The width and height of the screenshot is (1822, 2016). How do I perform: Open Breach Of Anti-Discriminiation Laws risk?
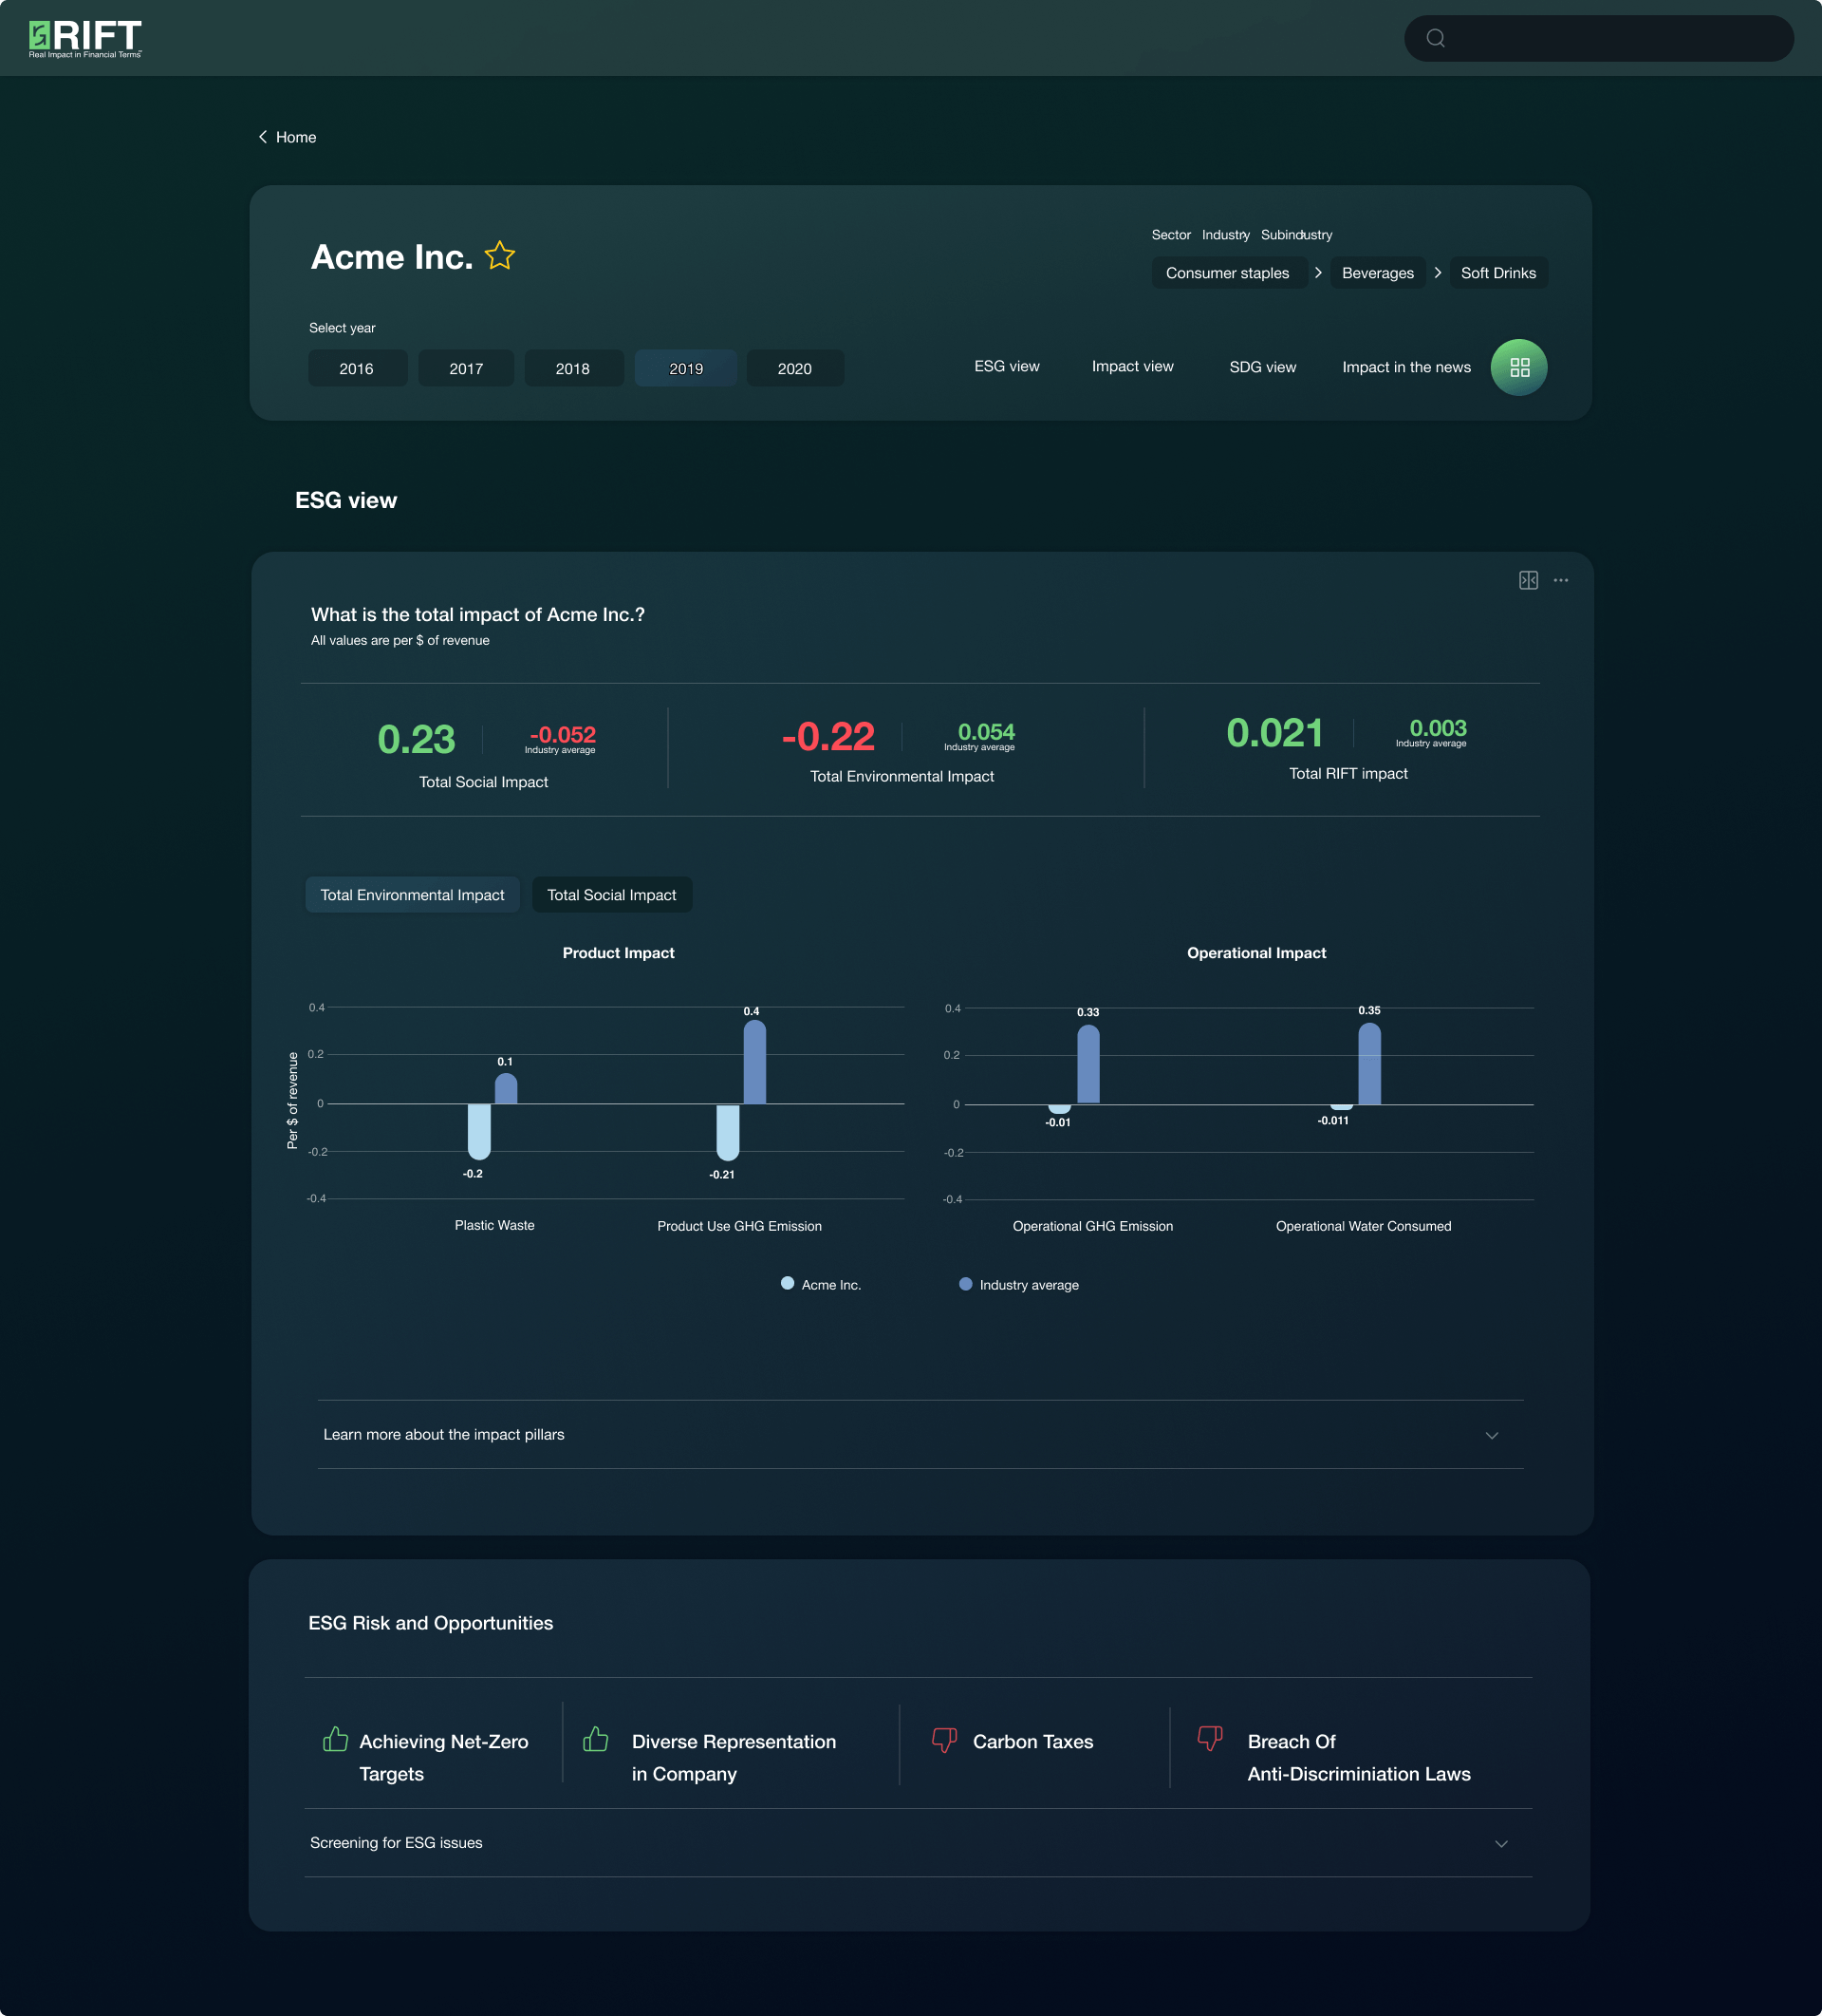click(x=1358, y=1757)
